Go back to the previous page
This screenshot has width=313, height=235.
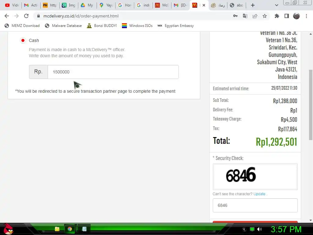[x=7, y=16]
